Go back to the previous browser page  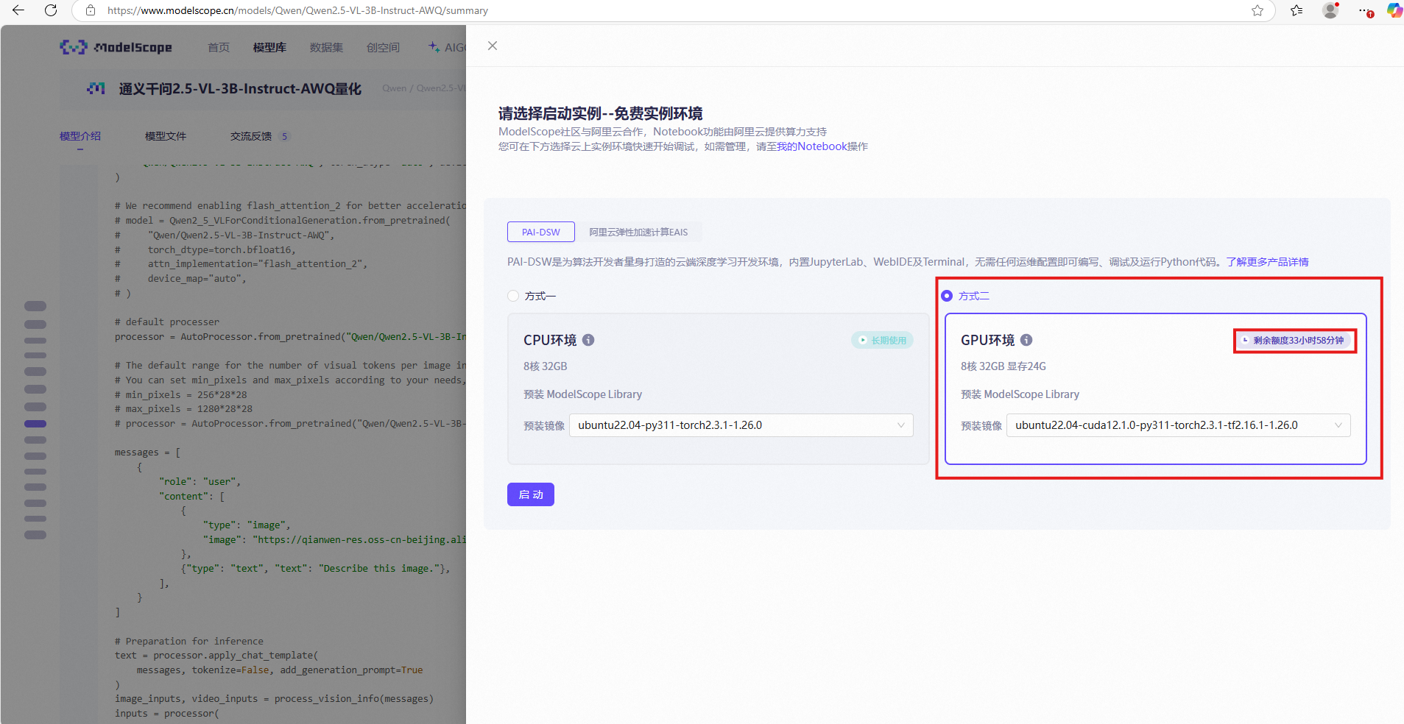(x=18, y=10)
